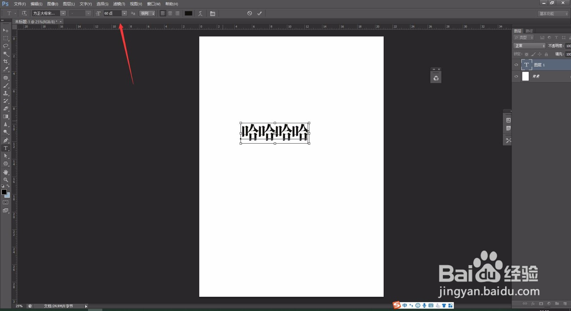Select 图层 1 layer thumbnail
The height and width of the screenshot is (311, 571).
[526, 65]
